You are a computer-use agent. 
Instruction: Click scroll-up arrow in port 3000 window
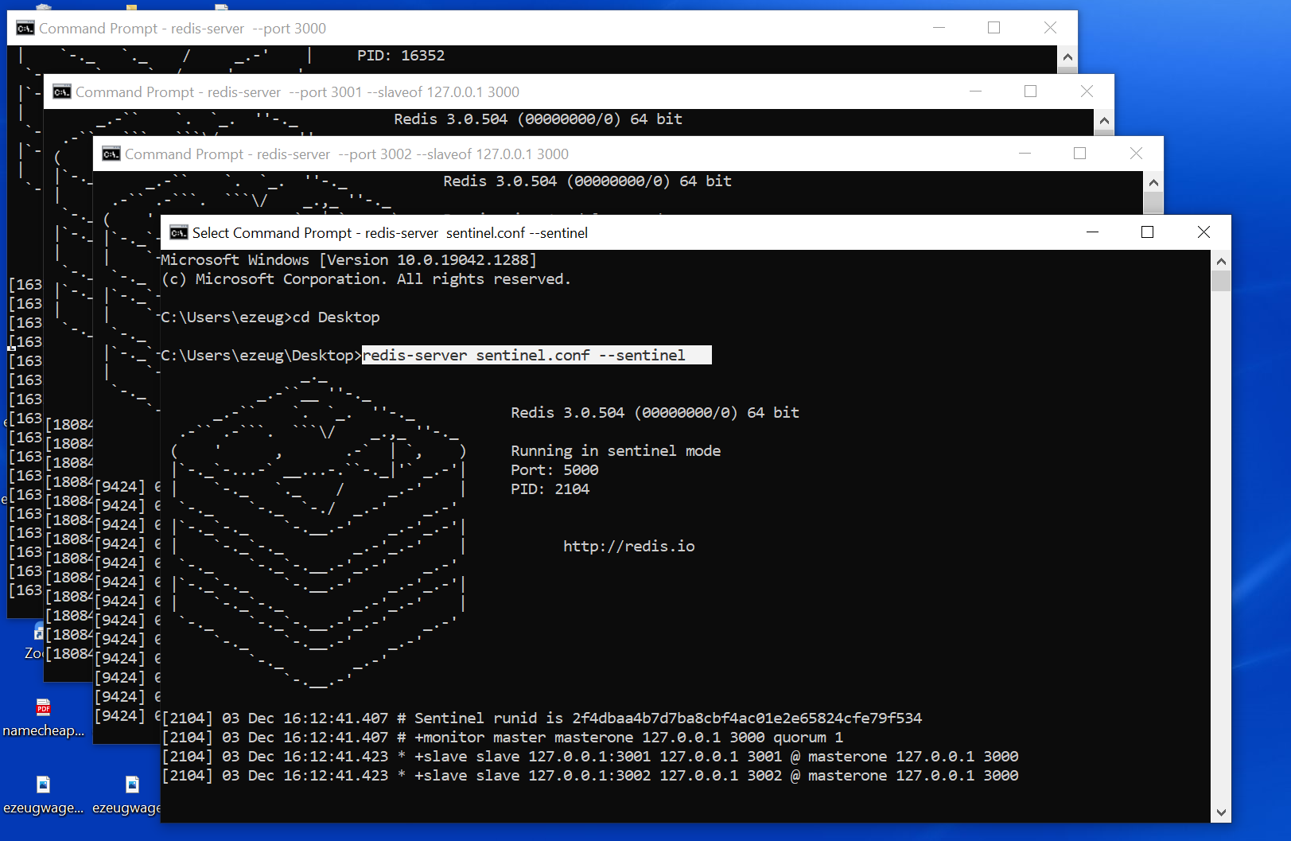1067,57
